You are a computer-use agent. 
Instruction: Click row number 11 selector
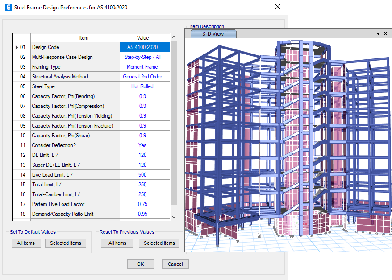coord(22,145)
